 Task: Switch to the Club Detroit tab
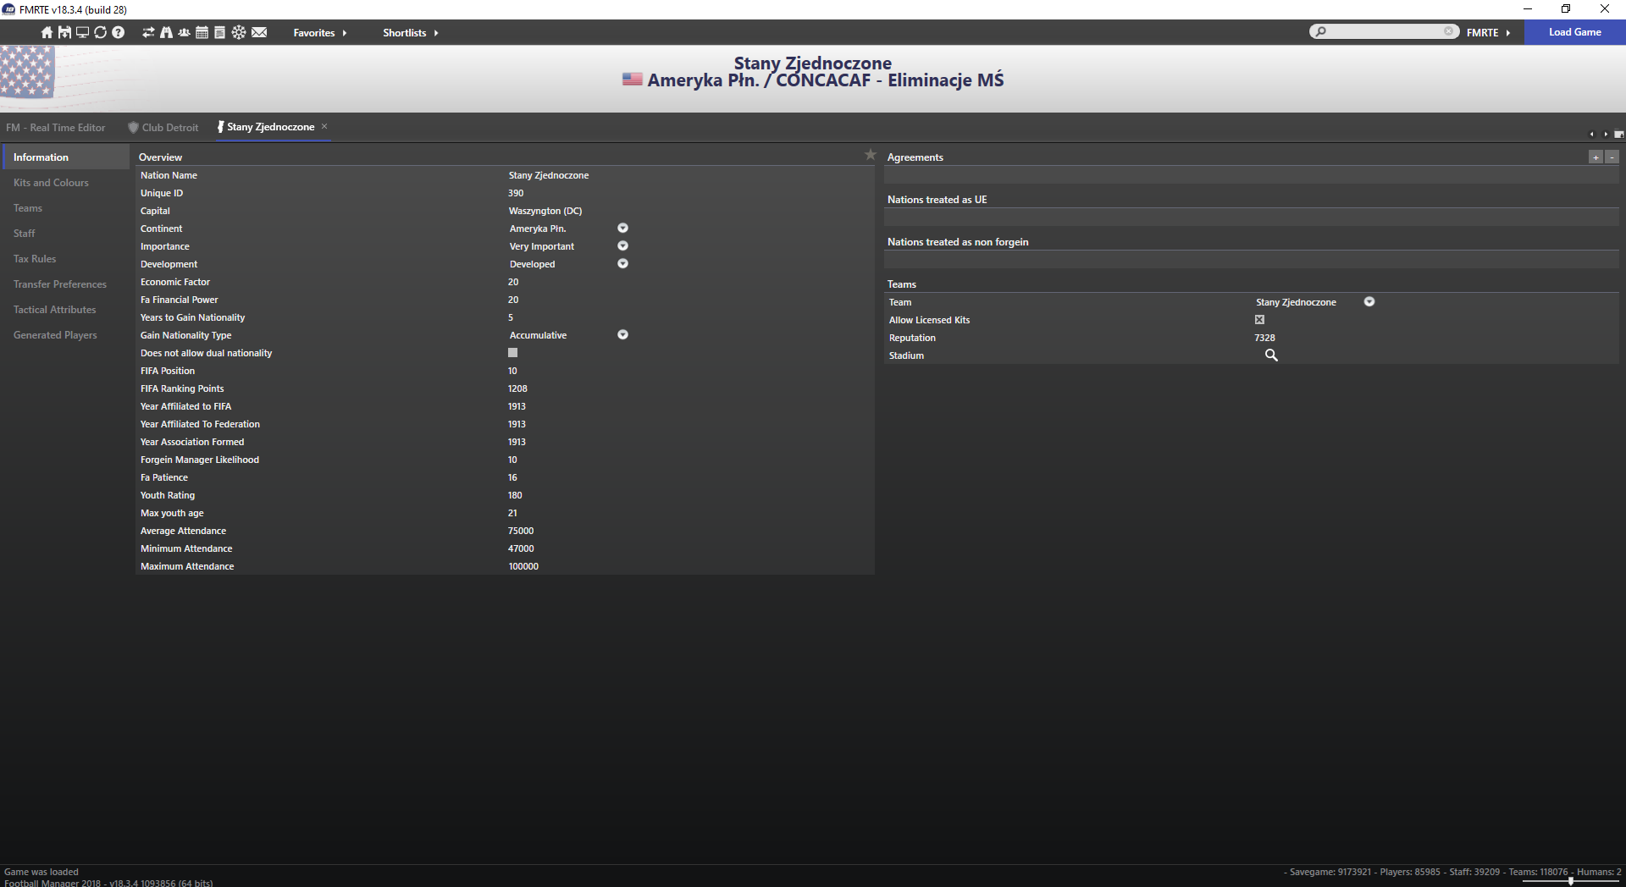pos(163,128)
